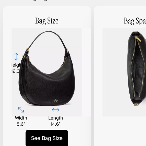This screenshot has height=146, width=146.
Task: Click the Length label text
Action: [x=56, y=118]
